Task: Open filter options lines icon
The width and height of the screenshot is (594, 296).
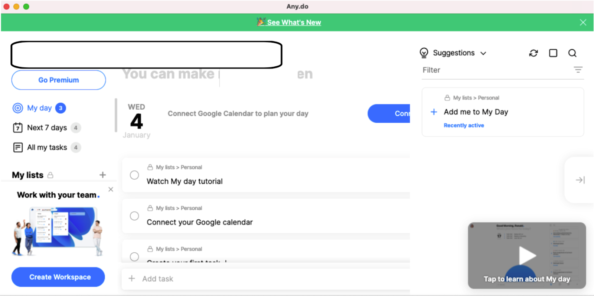Action: click(x=578, y=70)
